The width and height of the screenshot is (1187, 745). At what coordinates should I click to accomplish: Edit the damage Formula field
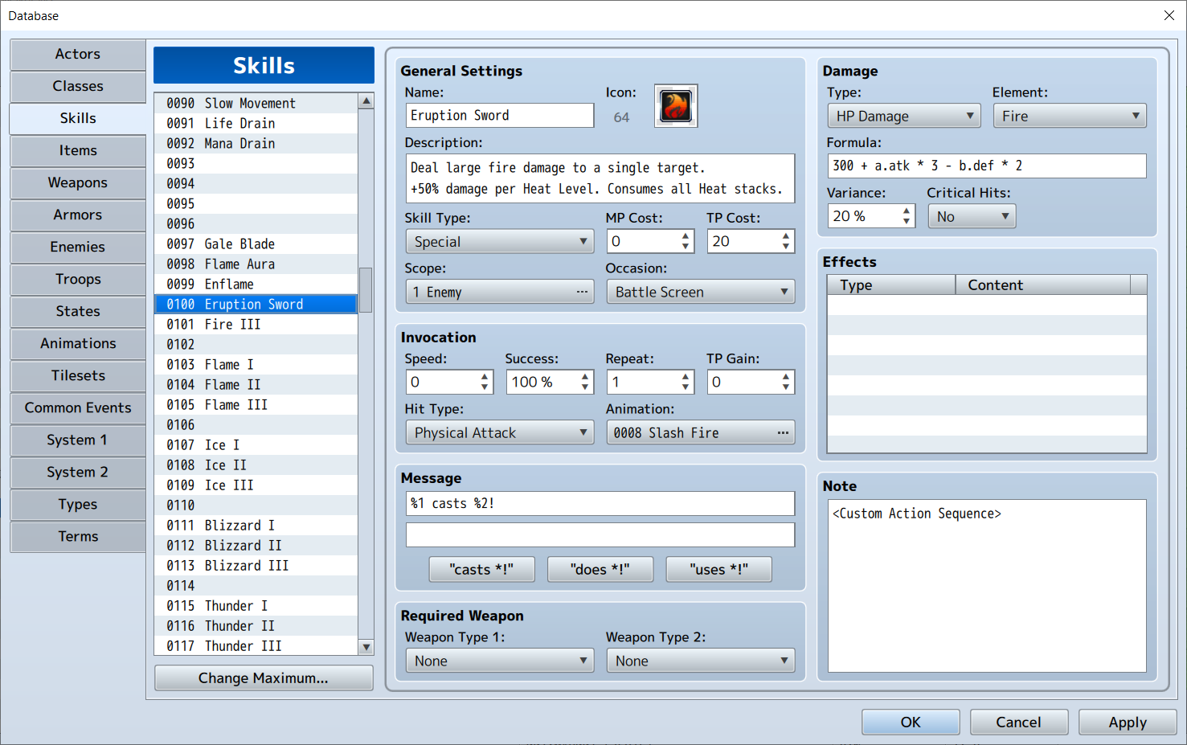986,166
